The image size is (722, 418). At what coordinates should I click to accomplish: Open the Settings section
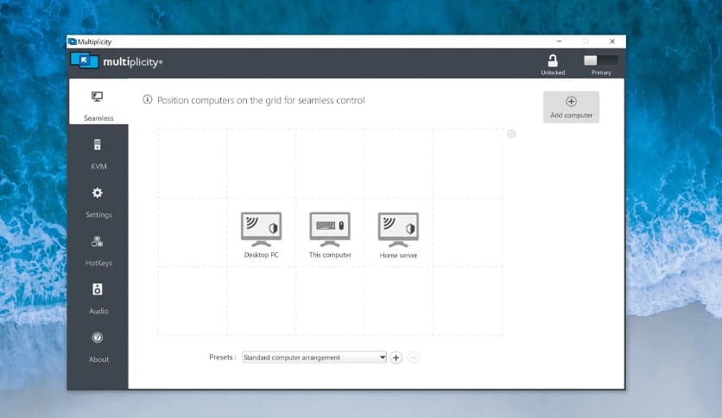coord(98,203)
